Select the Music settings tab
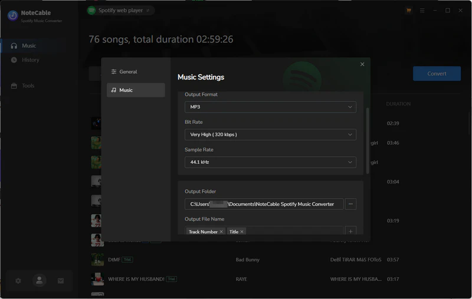This screenshot has height=299, width=472. click(x=136, y=90)
